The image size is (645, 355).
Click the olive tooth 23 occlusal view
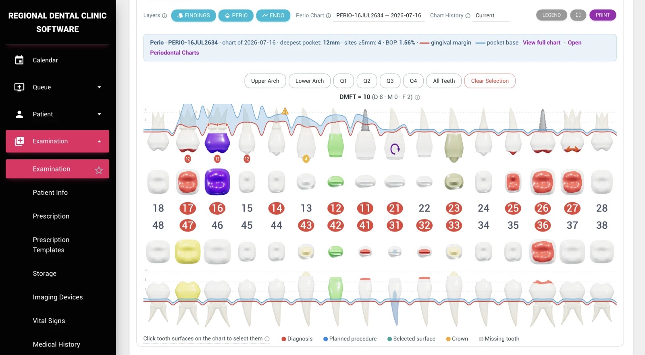point(454,182)
